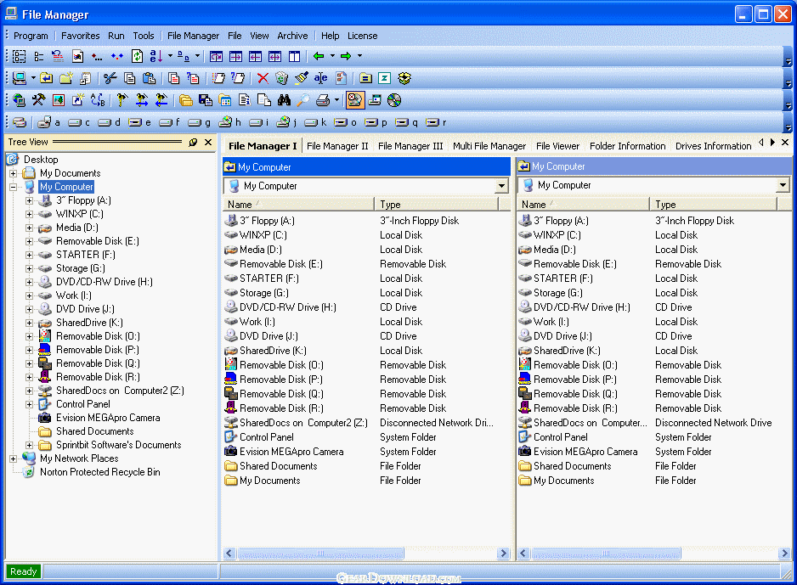Screen dimensions: 797x585
Task: Open the sort a-e dropdown arrow
Action: 170,56
